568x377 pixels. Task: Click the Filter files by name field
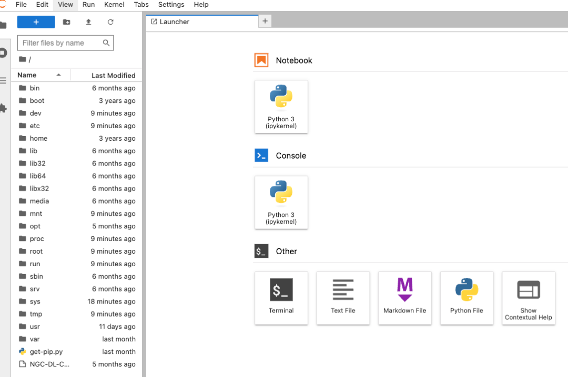tap(65, 43)
